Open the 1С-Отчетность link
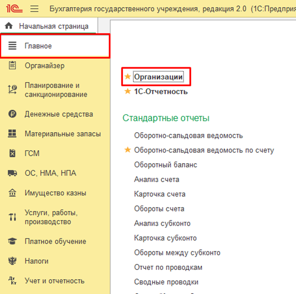 click(x=161, y=92)
